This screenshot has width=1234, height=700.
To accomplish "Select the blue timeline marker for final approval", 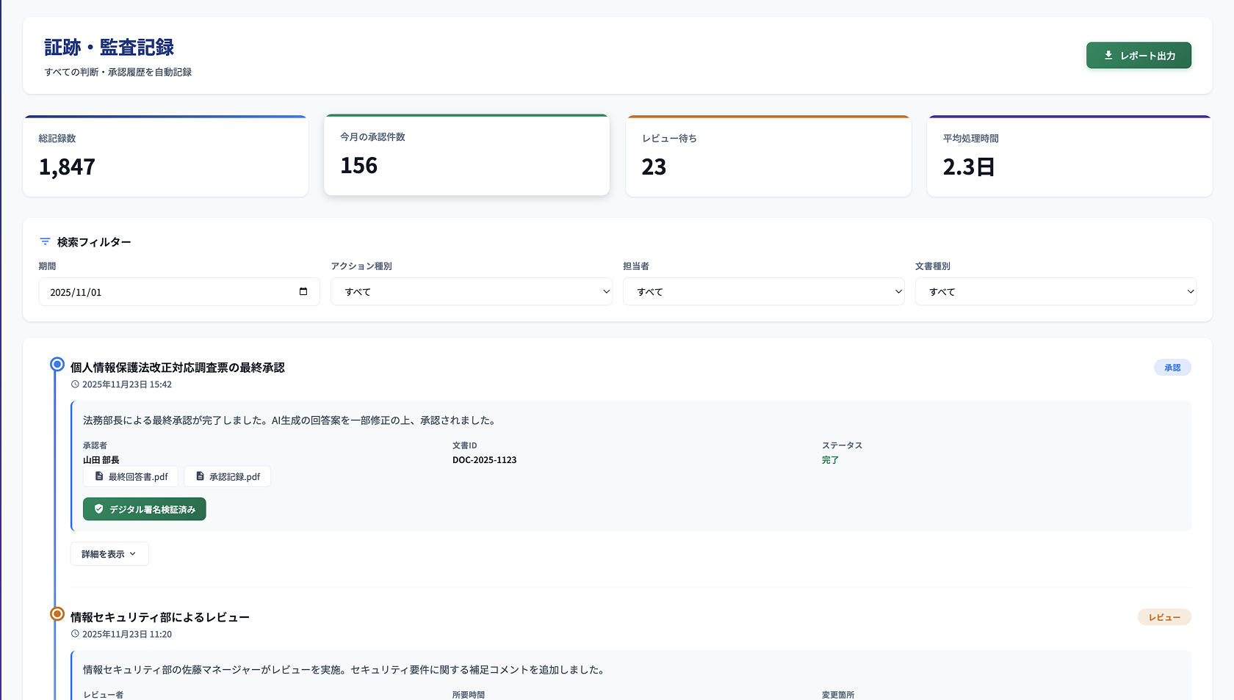I will coord(57,363).
